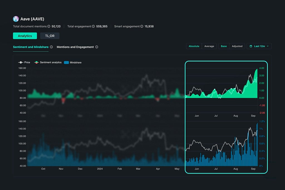The width and height of the screenshot is (285, 190).
Task: Show info tooltip for Sentiment and Mindshare
Action: click(x=51, y=47)
